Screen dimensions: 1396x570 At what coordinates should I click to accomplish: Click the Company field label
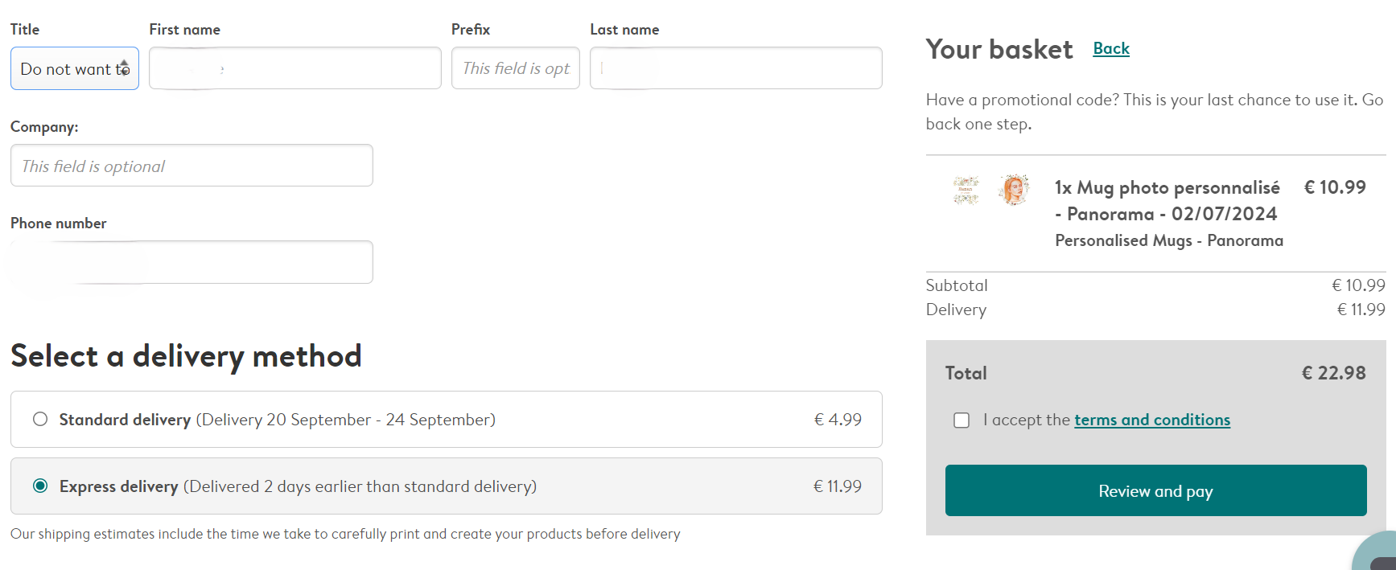(44, 127)
